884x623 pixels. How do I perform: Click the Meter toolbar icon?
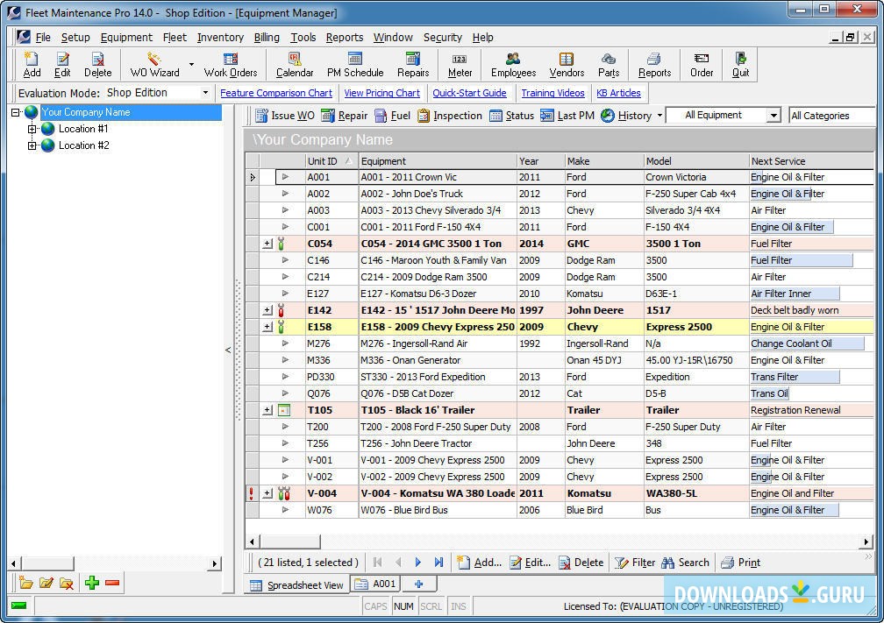click(460, 64)
